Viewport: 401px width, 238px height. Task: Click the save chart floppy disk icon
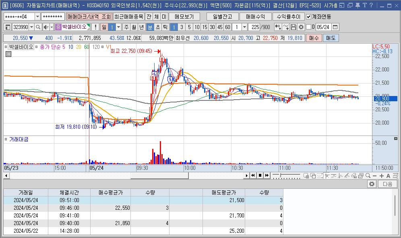(x=294, y=27)
